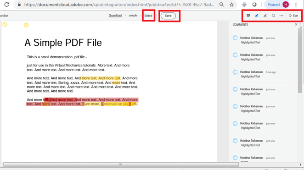Open the more options ellipsis in the toolbar
Screen dimensions: 304x170
point(281,16)
